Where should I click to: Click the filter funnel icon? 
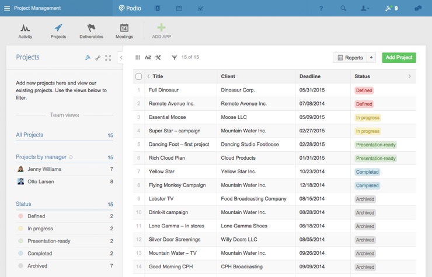(x=174, y=58)
